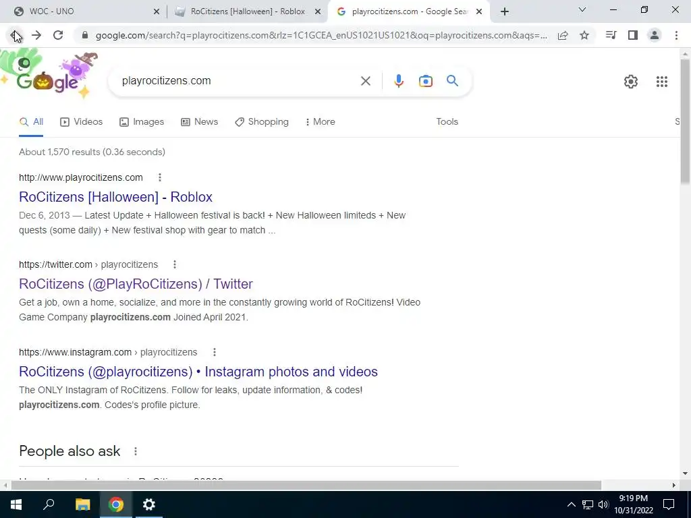Click the volume speaker tray icon

pyautogui.click(x=603, y=505)
